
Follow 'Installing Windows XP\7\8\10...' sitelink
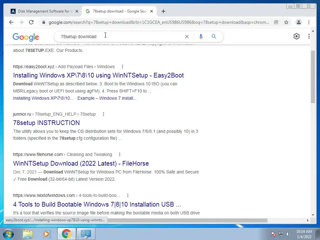click(43, 98)
